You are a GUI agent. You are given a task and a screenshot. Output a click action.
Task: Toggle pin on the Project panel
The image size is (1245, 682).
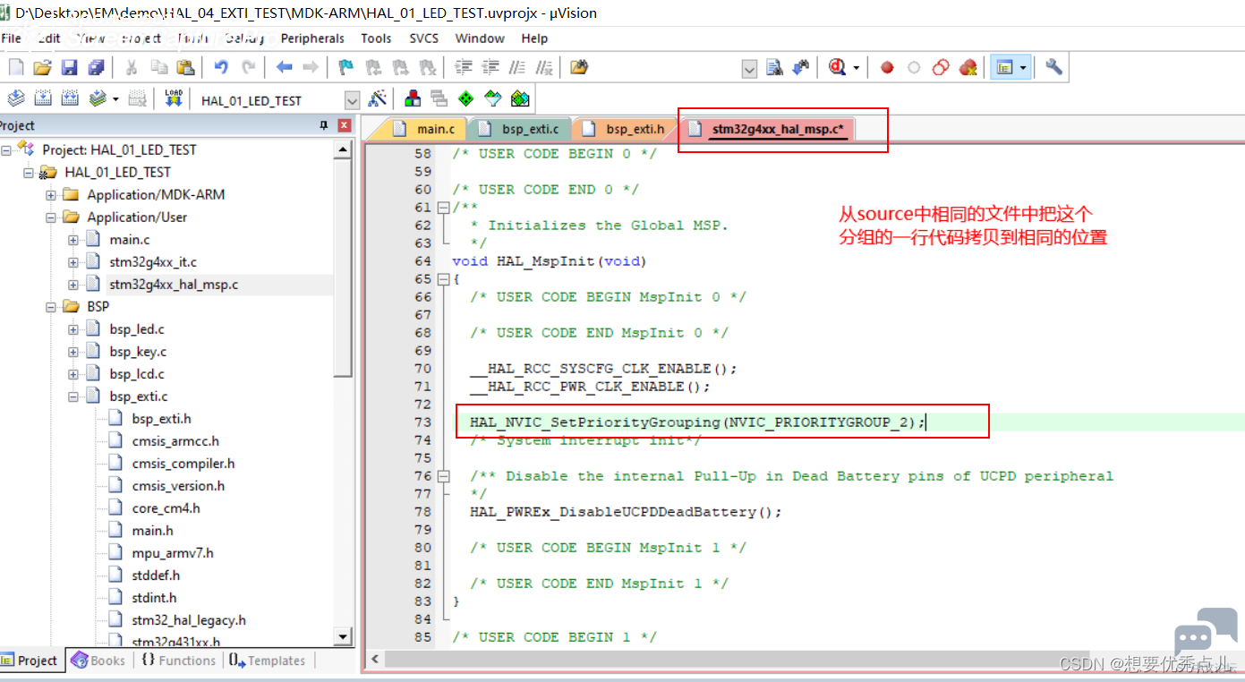pyautogui.click(x=324, y=126)
